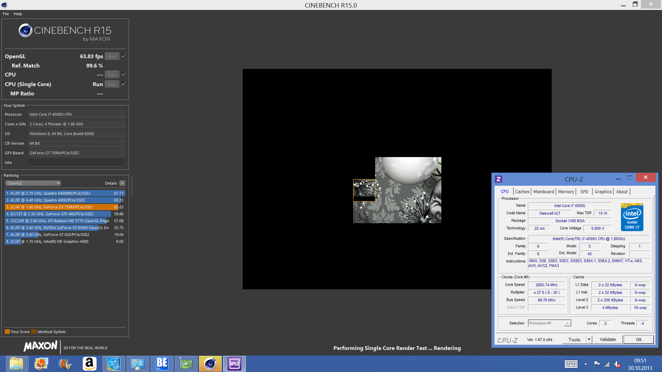Open the Help menu
This screenshot has width=662, height=372.
point(18,14)
